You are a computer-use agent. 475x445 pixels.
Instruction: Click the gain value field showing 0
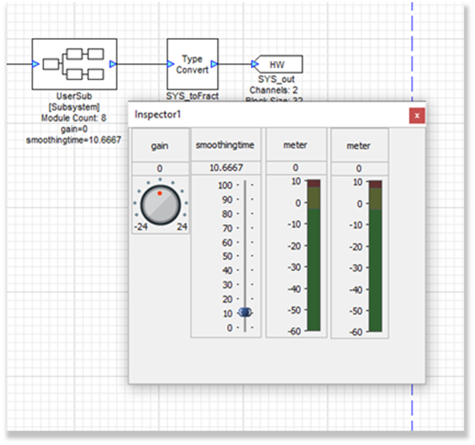[160, 168]
